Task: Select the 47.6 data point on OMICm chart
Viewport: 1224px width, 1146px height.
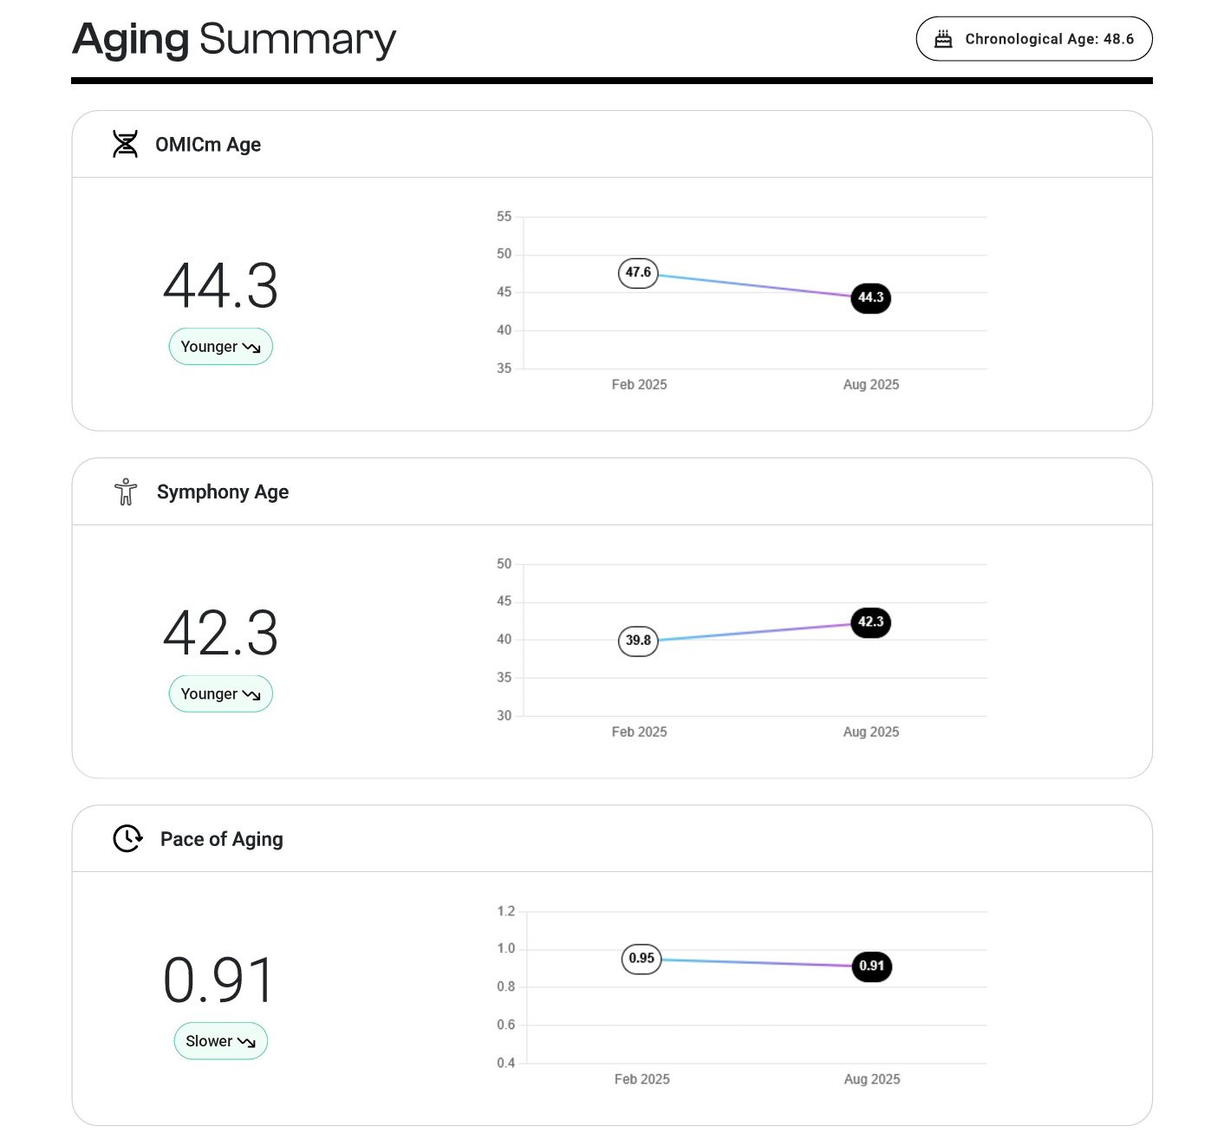Action: (638, 273)
